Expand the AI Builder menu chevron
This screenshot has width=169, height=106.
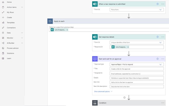[22, 43]
